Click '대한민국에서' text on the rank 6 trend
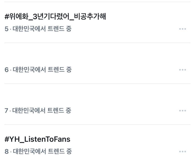 (29, 70)
